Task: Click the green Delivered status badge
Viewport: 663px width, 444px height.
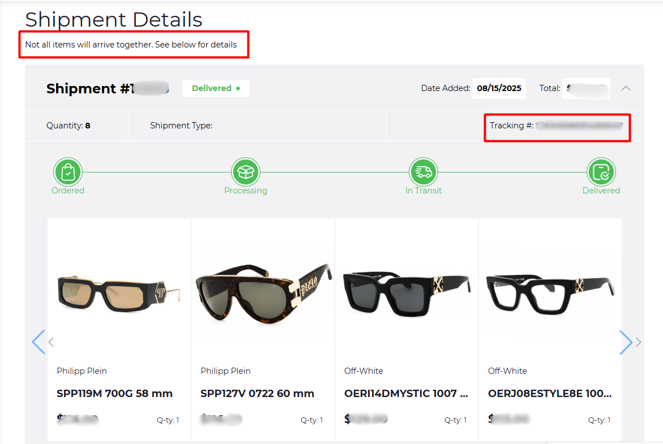Action: [216, 88]
